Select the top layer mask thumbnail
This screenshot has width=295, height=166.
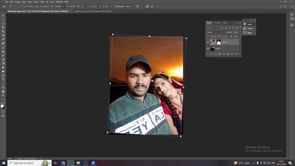point(218,42)
